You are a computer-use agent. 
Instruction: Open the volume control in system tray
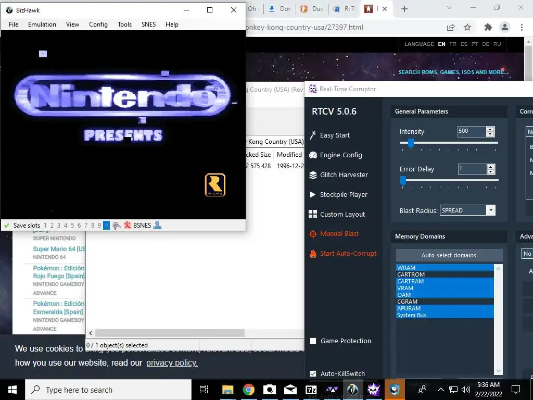(466, 390)
